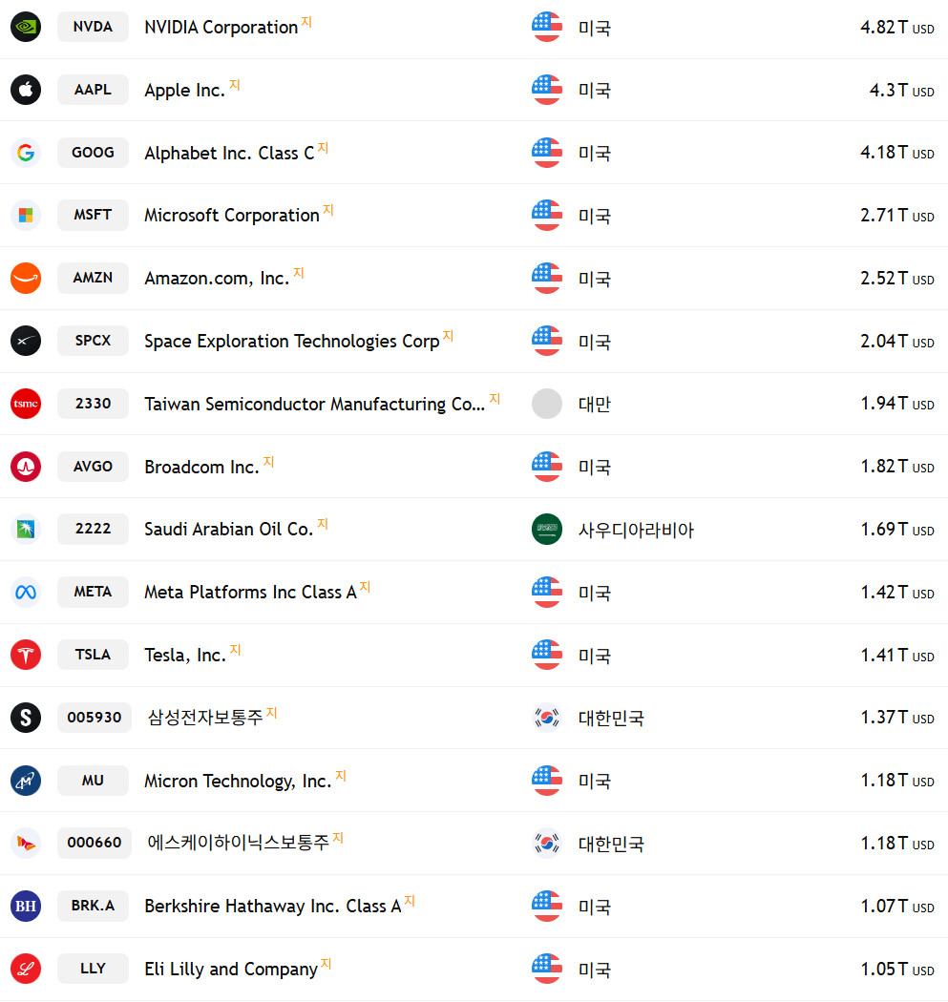Click the SpaceX logo icon
This screenshot has width=948, height=1002.
point(26,341)
